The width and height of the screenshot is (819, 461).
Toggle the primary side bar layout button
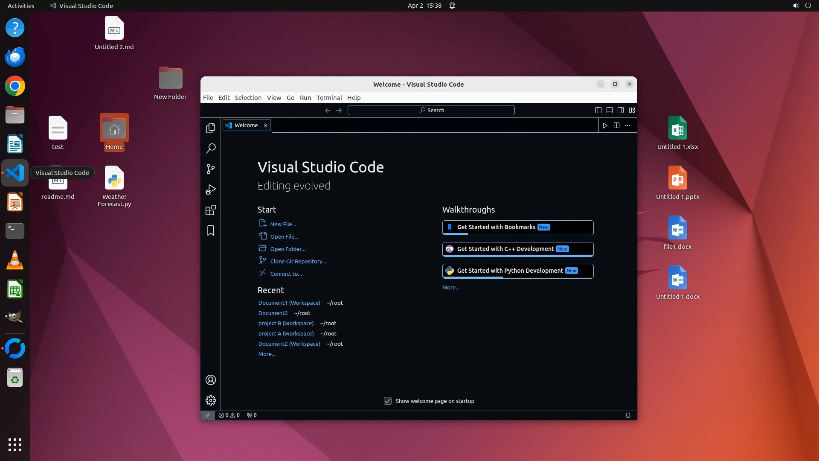tap(598, 110)
